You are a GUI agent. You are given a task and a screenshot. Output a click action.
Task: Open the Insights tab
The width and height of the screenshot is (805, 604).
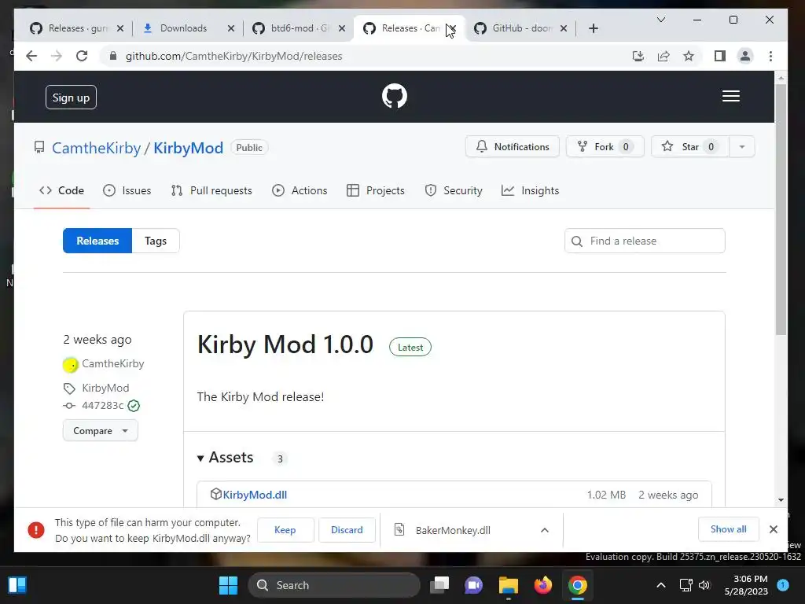531,190
